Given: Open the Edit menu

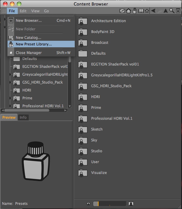Looking at the screenshot, I should pos(23,11).
